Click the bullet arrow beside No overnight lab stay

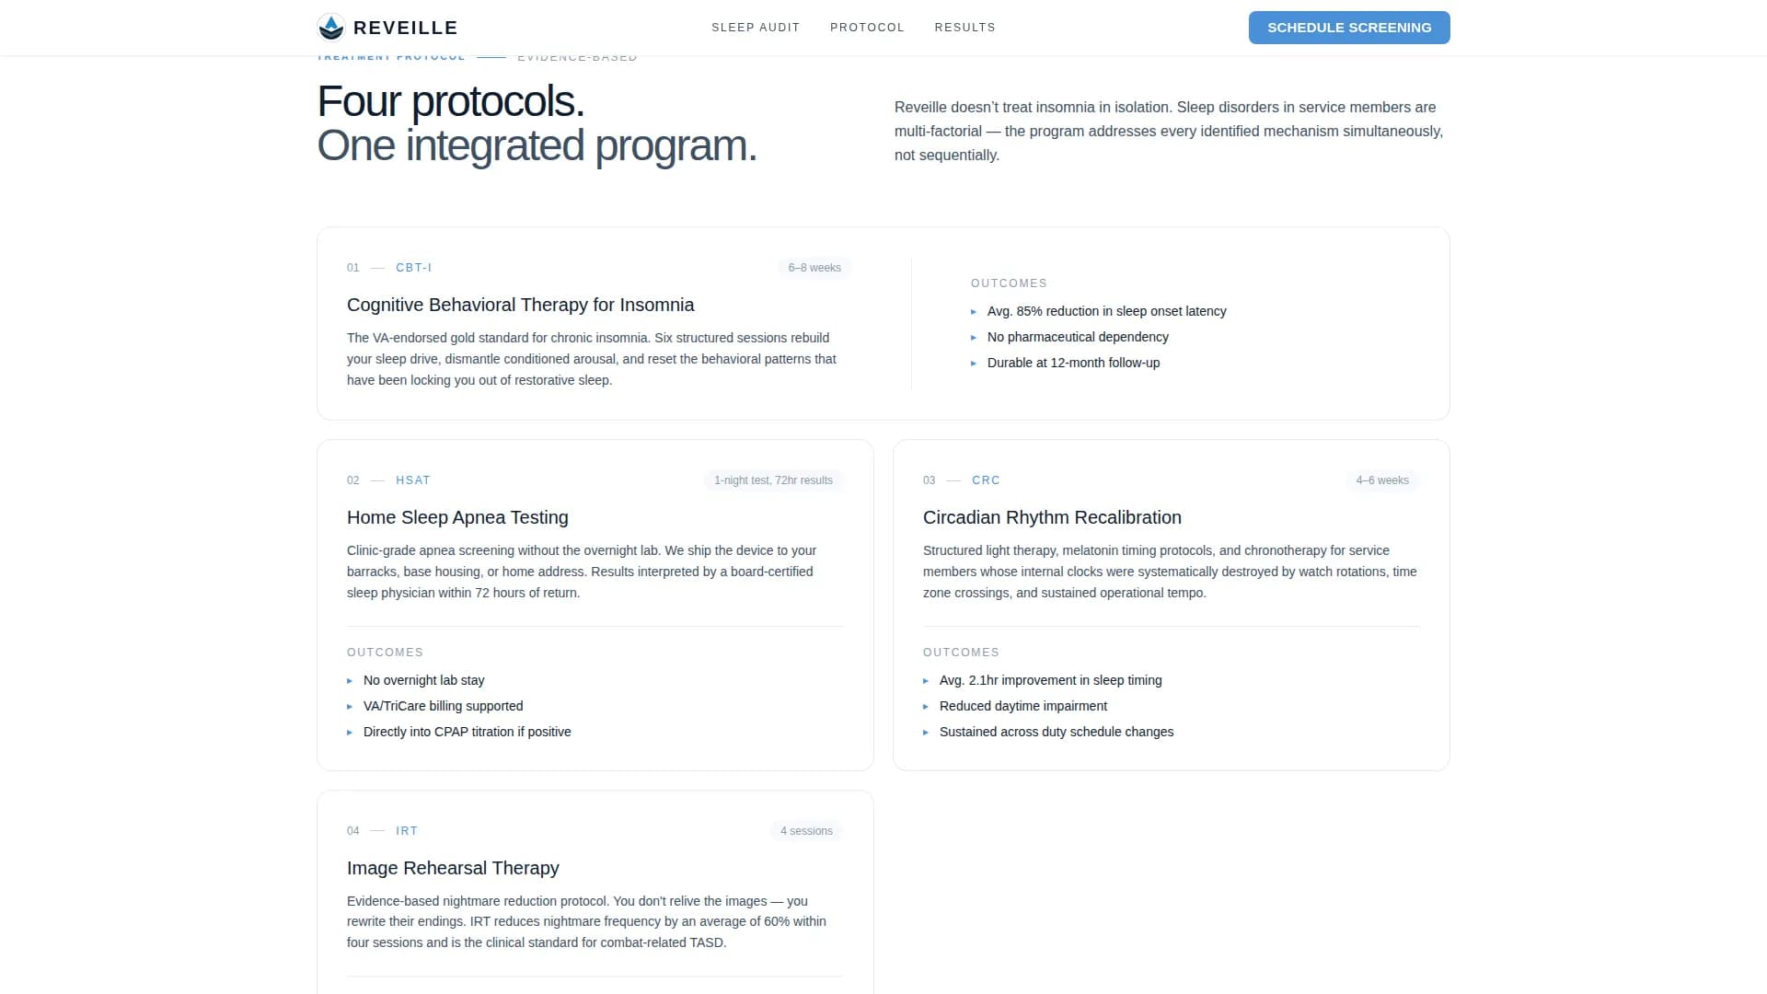pyautogui.click(x=350, y=681)
